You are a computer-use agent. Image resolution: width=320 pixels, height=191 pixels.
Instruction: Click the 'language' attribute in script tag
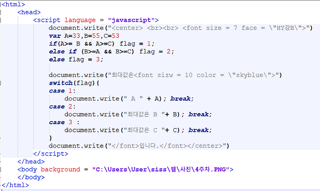[x=80, y=20]
